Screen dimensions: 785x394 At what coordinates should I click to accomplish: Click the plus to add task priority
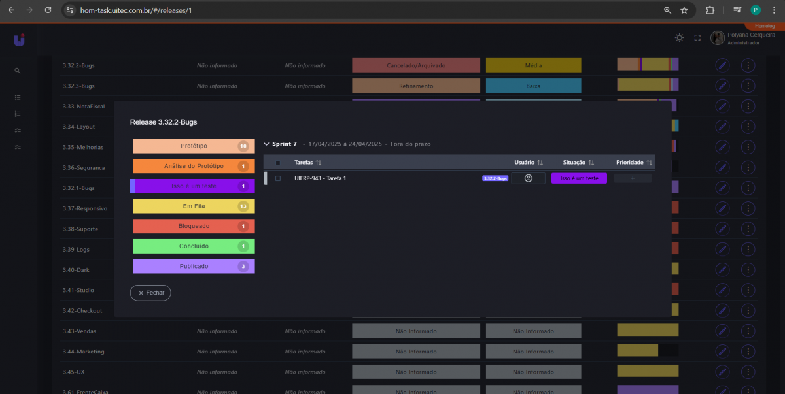(x=633, y=178)
